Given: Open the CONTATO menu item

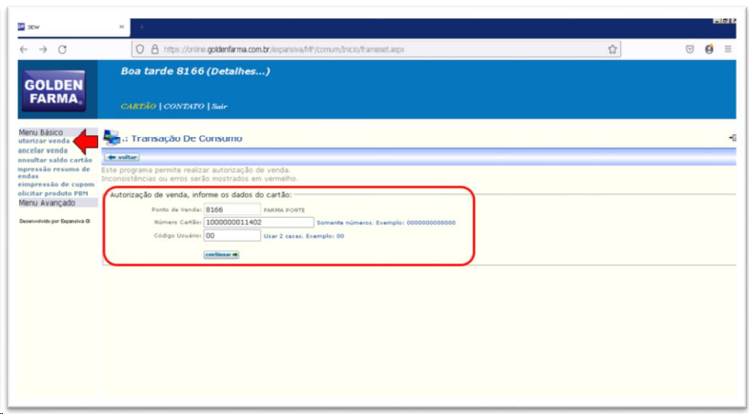Looking at the screenshot, I should (x=184, y=107).
